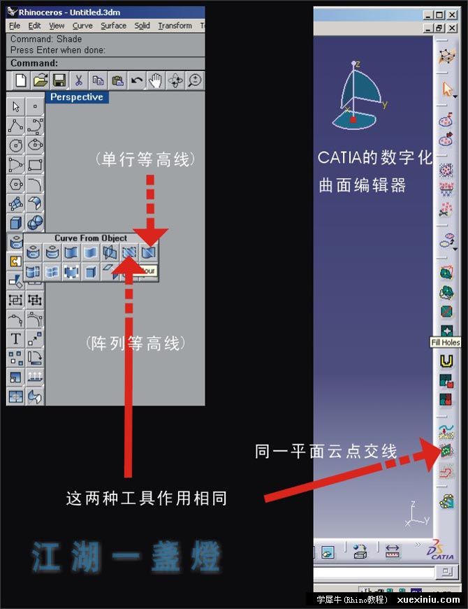
Task: Select the Zoom magnifier tool
Action: click(194, 81)
